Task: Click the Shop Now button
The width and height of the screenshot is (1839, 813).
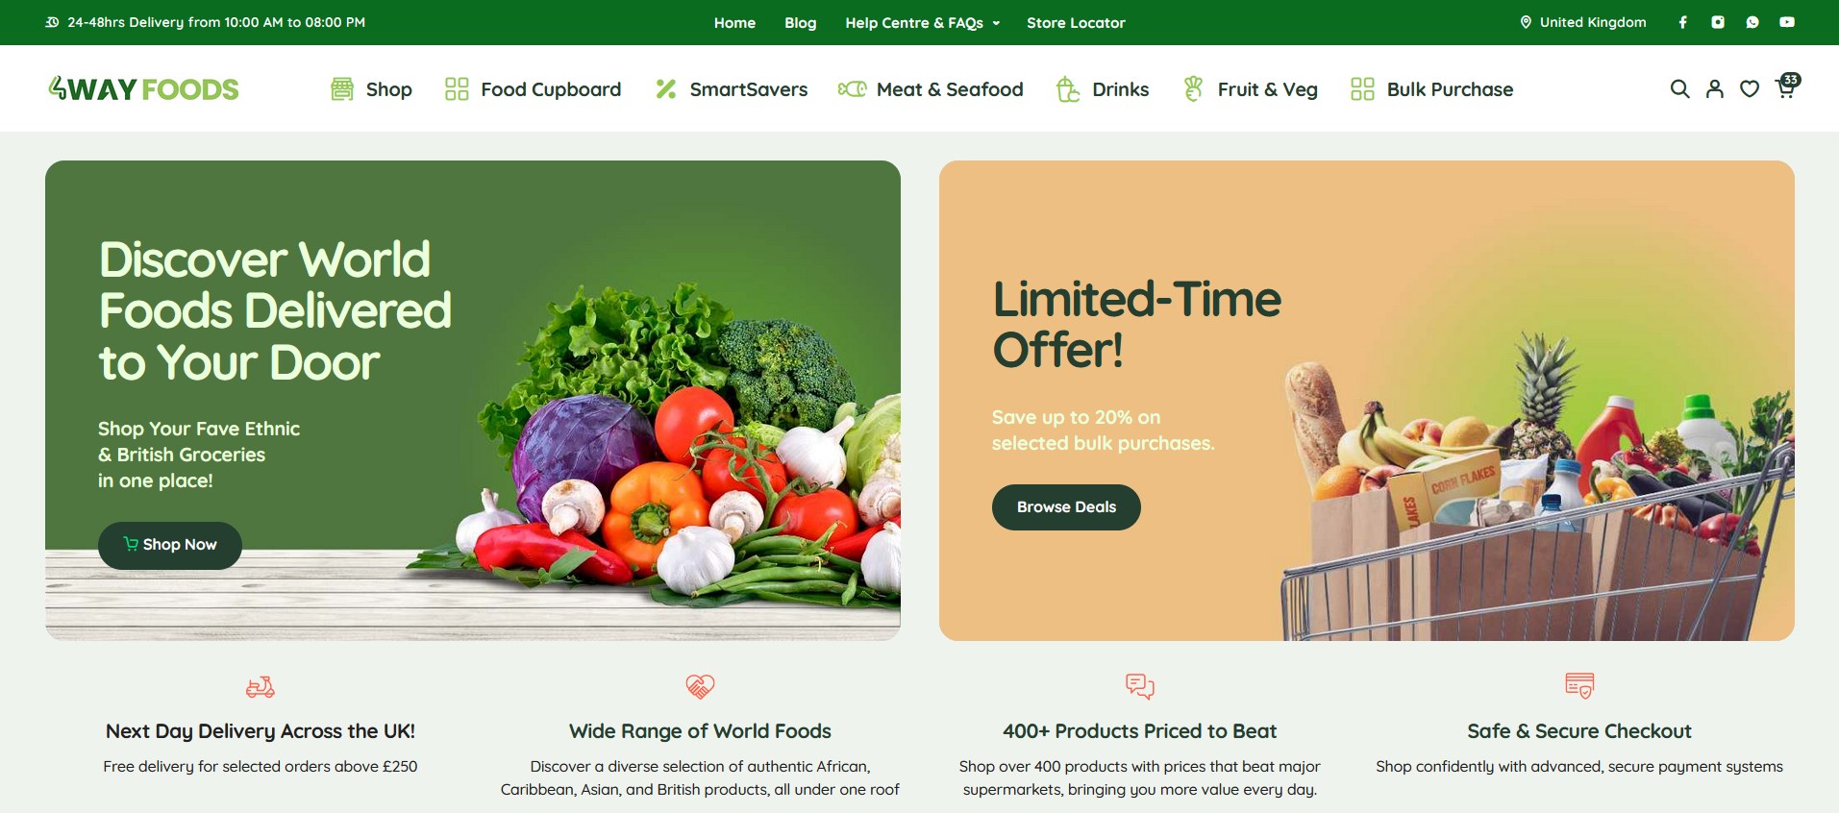Action: [x=170, y=545]
